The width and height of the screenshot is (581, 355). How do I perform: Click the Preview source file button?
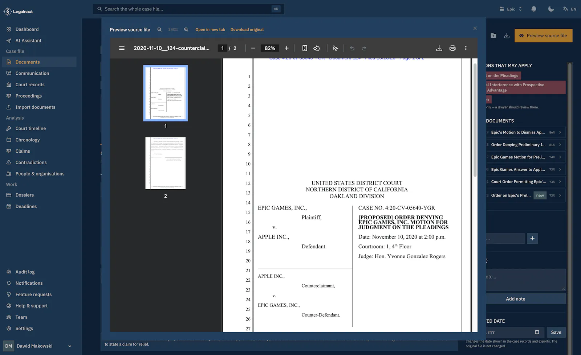pos(543,36)
